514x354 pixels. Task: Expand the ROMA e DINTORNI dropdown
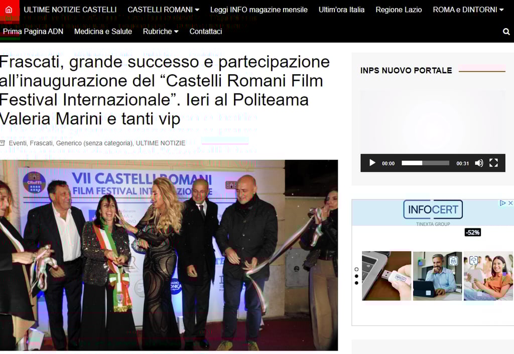(468, 10)
